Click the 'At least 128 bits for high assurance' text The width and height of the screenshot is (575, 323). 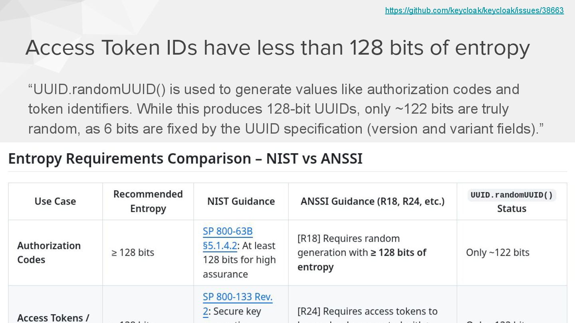click(x=239, y=260)
